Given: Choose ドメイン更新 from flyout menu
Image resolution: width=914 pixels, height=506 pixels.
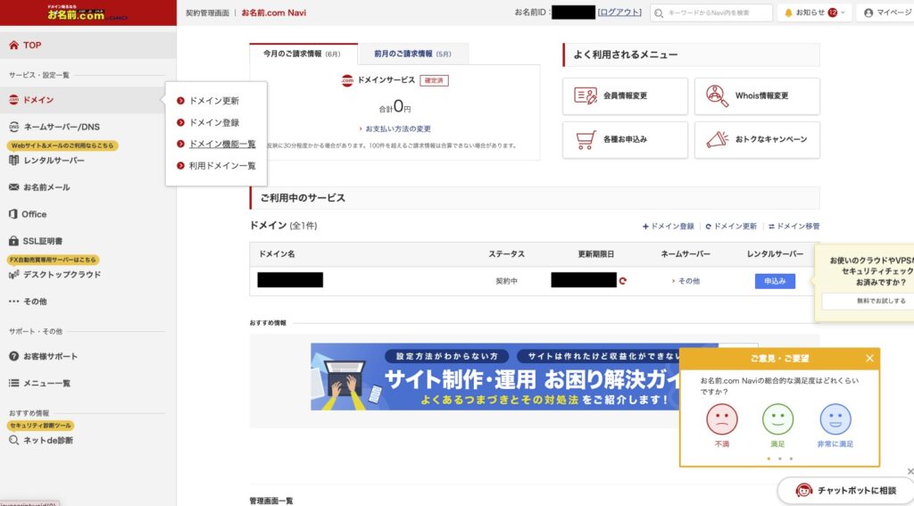Looking at the screenshot, I should coord(214,101).
